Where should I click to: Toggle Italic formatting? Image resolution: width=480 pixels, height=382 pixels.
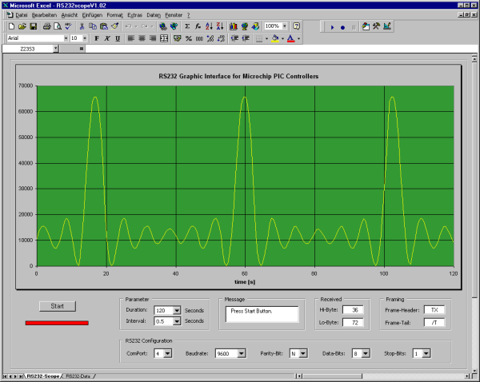pos(107,38)
